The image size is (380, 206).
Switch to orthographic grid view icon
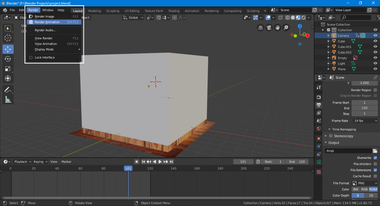pos(261,28)
